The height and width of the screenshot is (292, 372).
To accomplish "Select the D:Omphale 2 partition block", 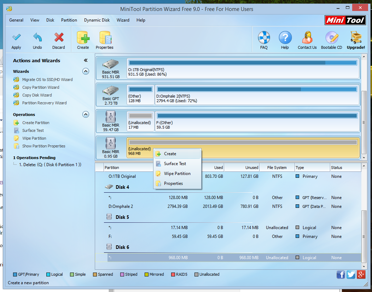I will tap(257, 95).
